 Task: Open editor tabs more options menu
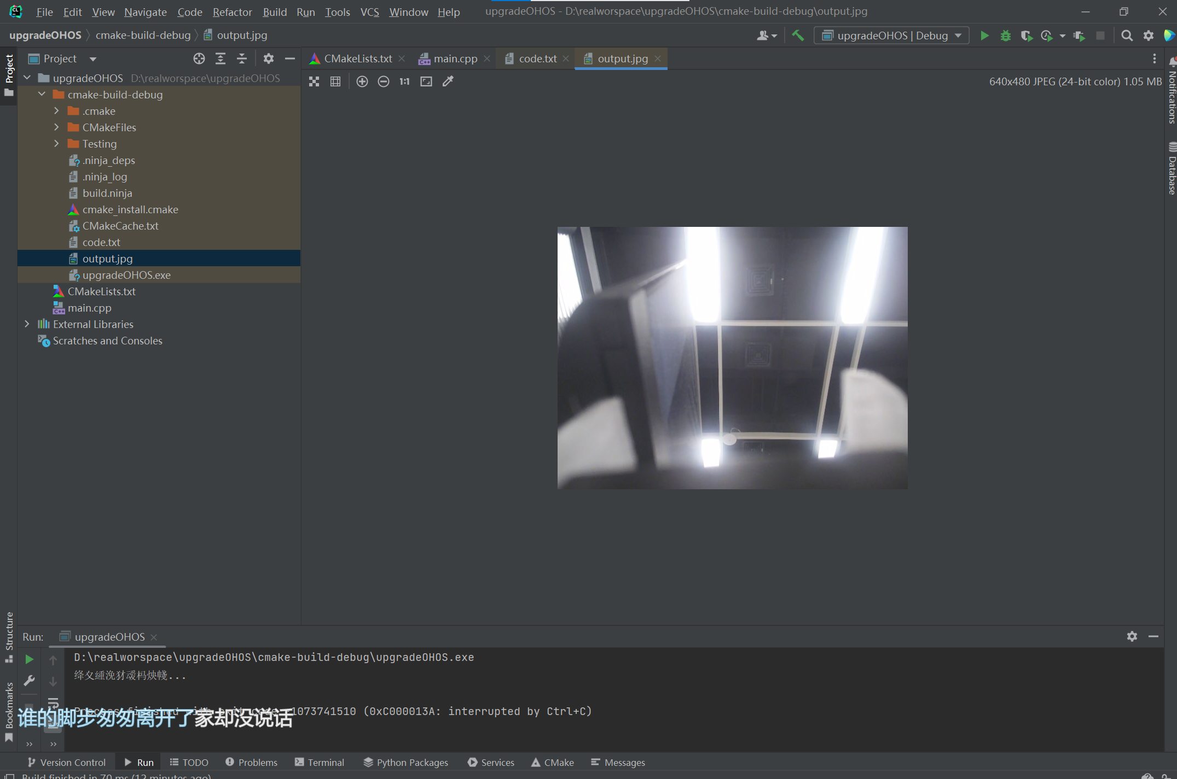[x=1155, y=58]
